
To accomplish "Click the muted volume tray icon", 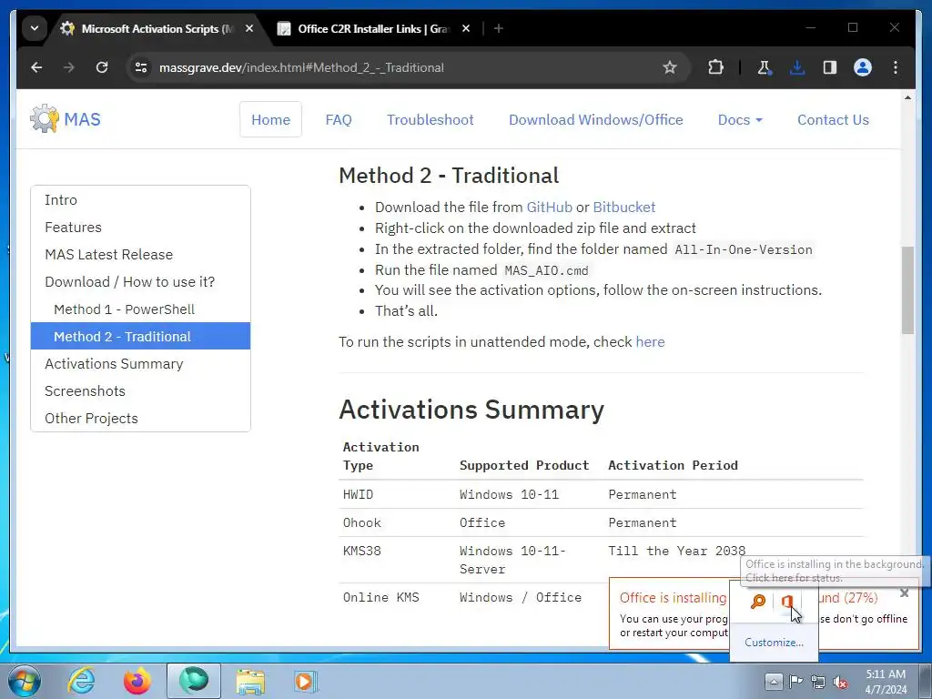I will (840, 682).
